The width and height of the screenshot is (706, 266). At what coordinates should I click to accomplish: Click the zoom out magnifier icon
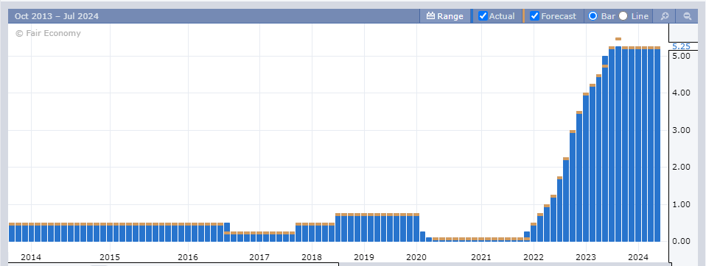coord(688,16)
